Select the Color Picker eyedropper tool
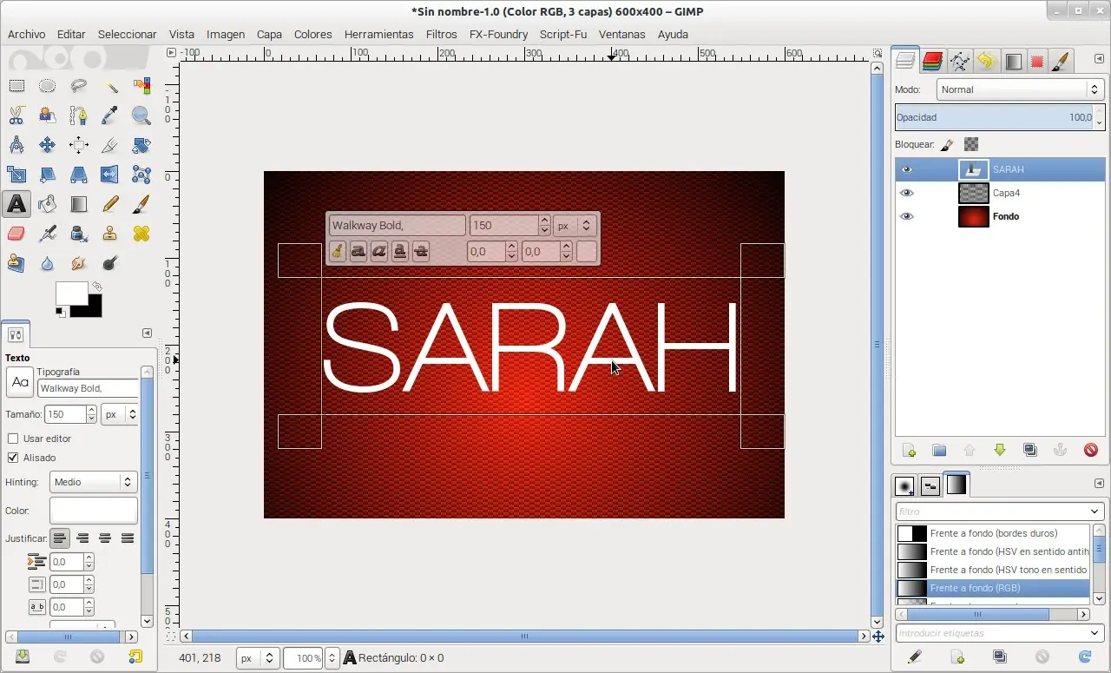Screen dimensions: 1111x673 [110, 115]
